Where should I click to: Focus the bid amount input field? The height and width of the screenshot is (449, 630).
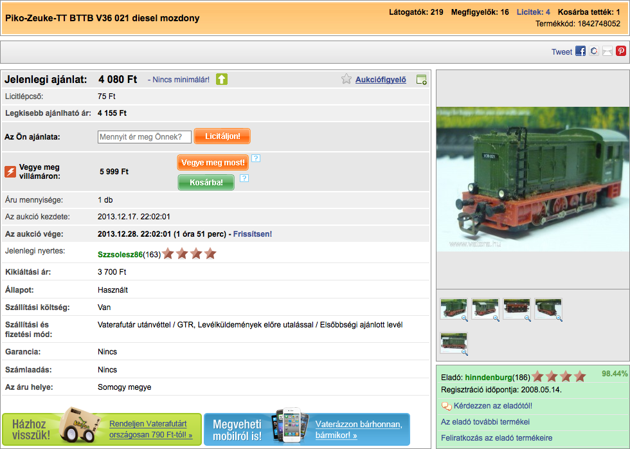[145, 137]
